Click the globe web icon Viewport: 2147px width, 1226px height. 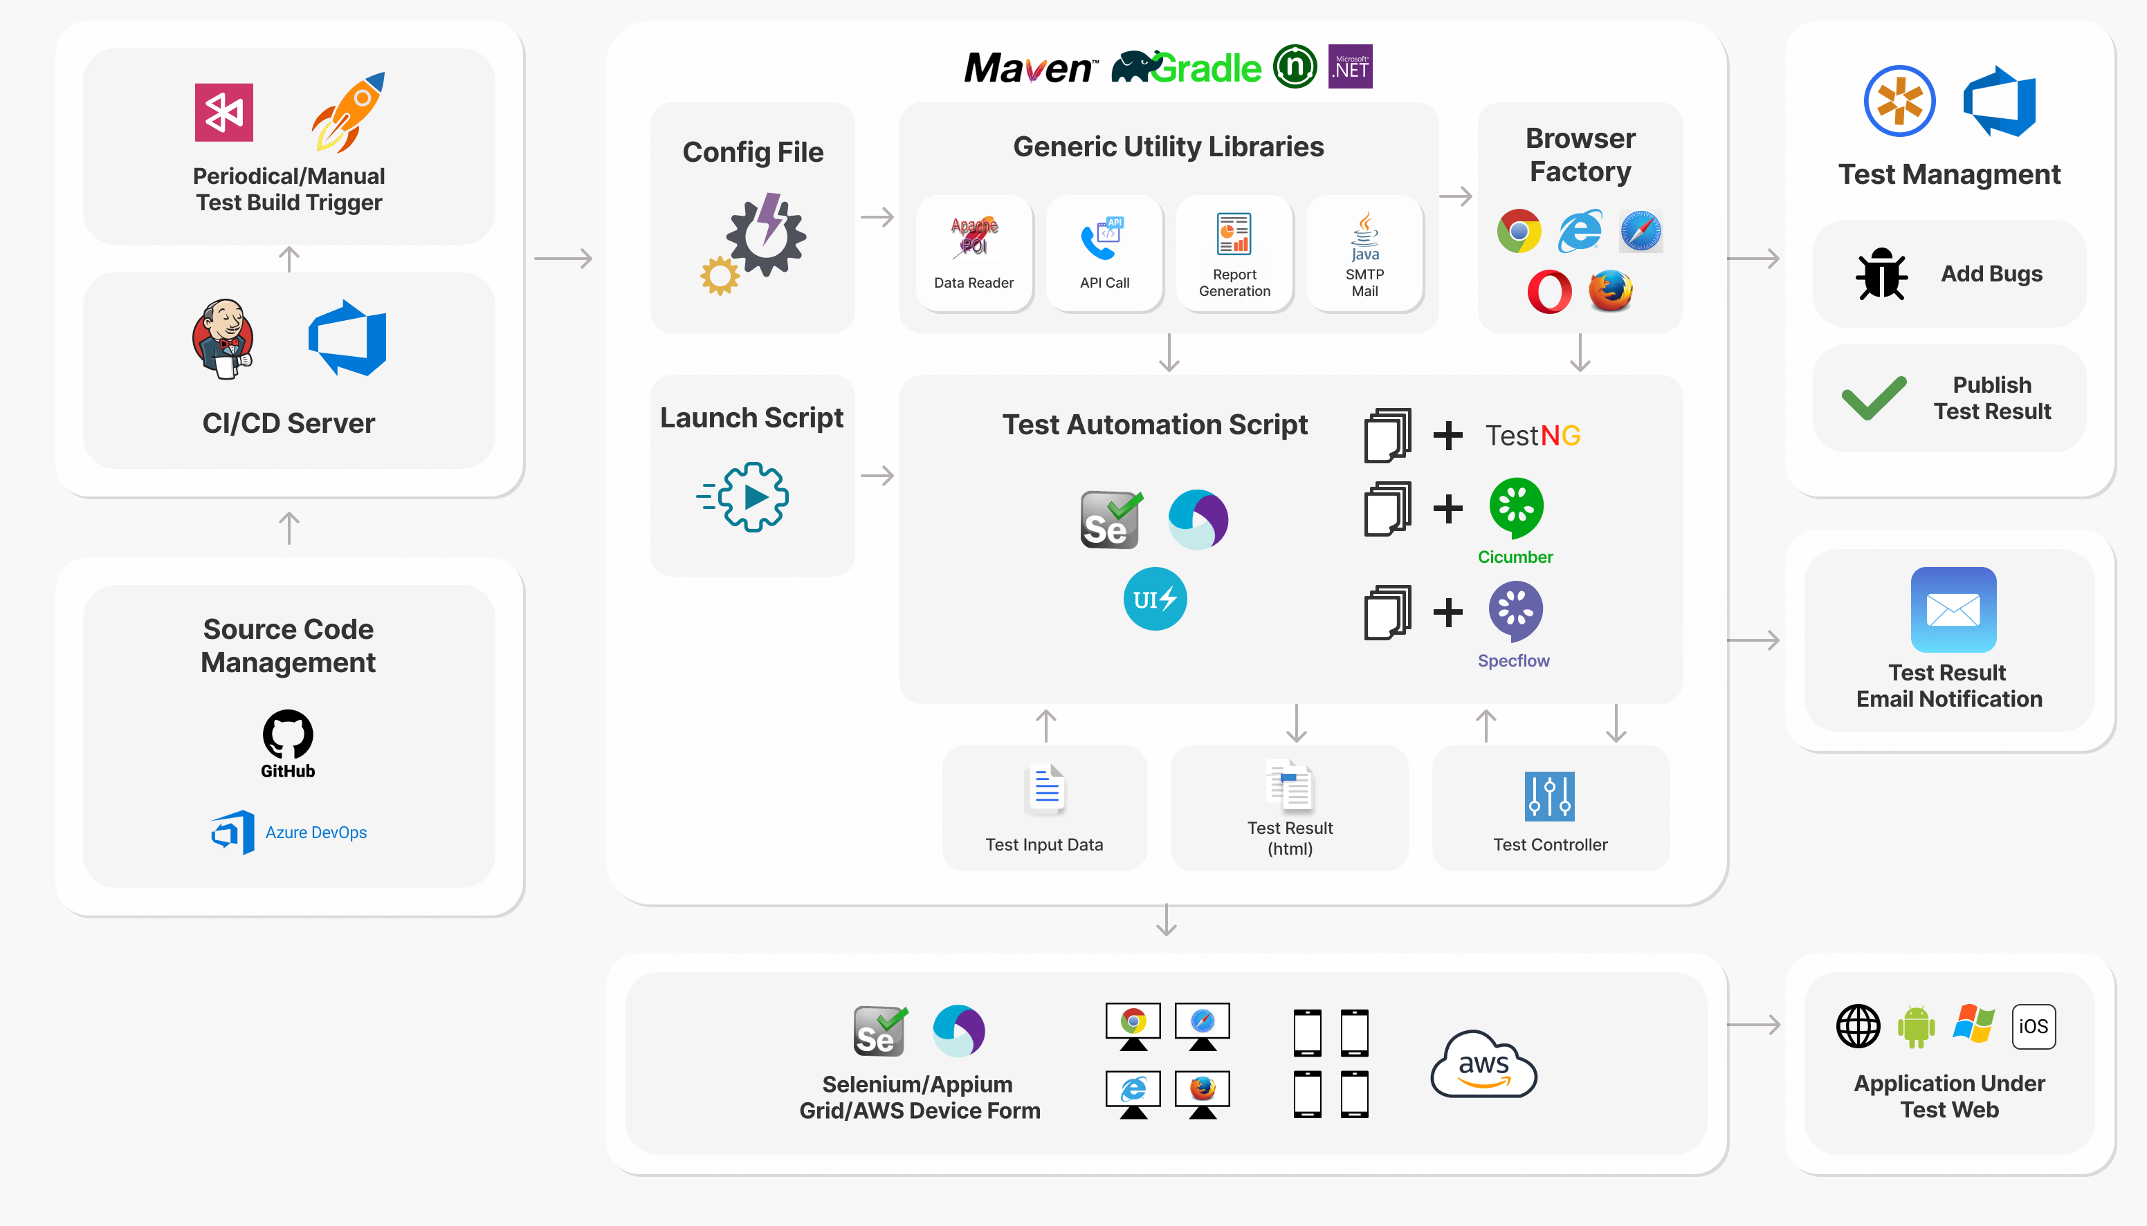coord(1858,1026)
